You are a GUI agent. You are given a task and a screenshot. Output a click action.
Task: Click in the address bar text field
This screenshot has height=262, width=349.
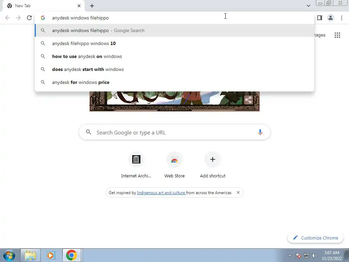pos(174,18)
